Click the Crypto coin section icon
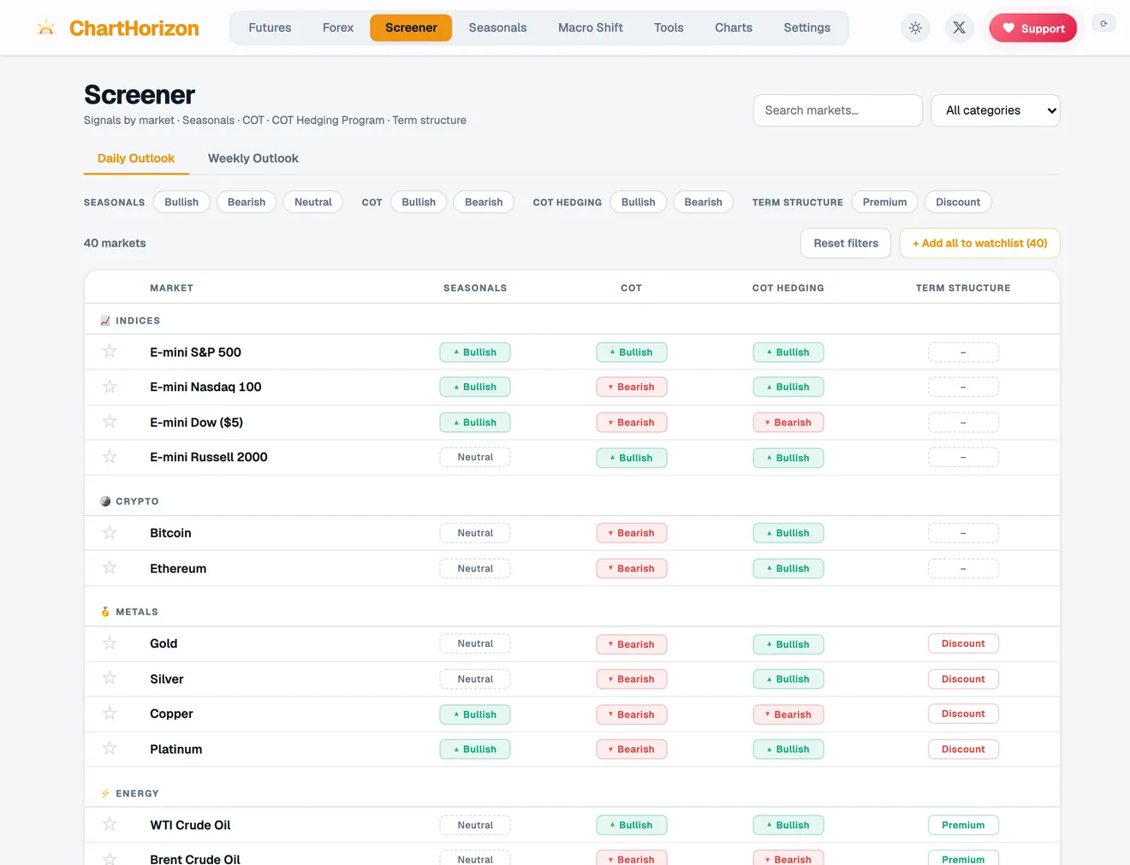The image size is (1130, 865). click(105, 501)
